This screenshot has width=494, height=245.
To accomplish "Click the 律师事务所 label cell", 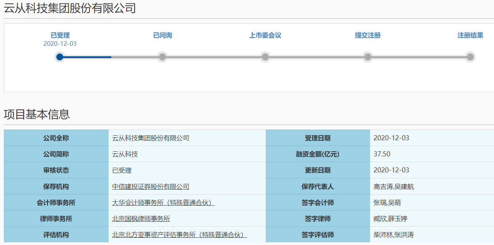I will click(x=56, y=219).
